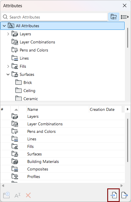Click the All Attributes home folder icon
The height and width of the screenshot is (202, 131).
11,25
